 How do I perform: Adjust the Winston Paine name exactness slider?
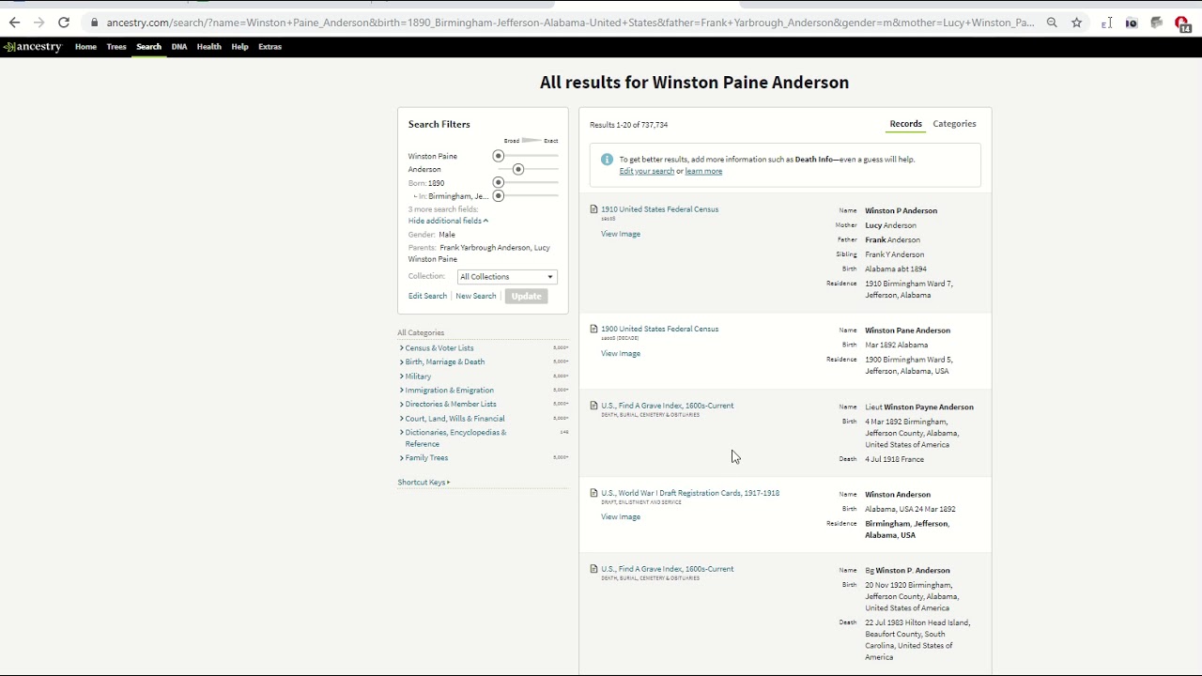pos(499,156)
